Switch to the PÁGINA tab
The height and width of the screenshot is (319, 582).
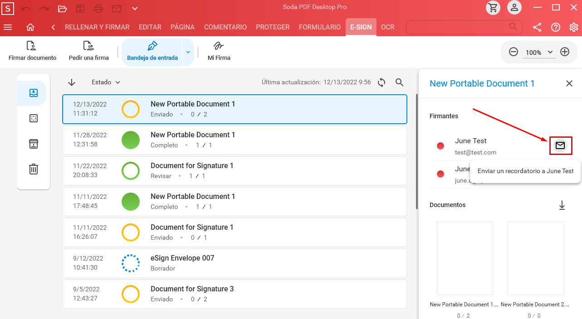pos(182,27)
